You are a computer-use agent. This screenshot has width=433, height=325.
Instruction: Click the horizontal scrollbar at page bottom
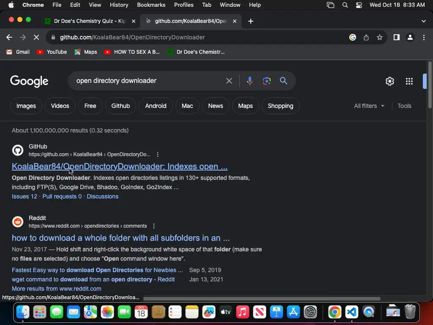[x=262, y=299]
